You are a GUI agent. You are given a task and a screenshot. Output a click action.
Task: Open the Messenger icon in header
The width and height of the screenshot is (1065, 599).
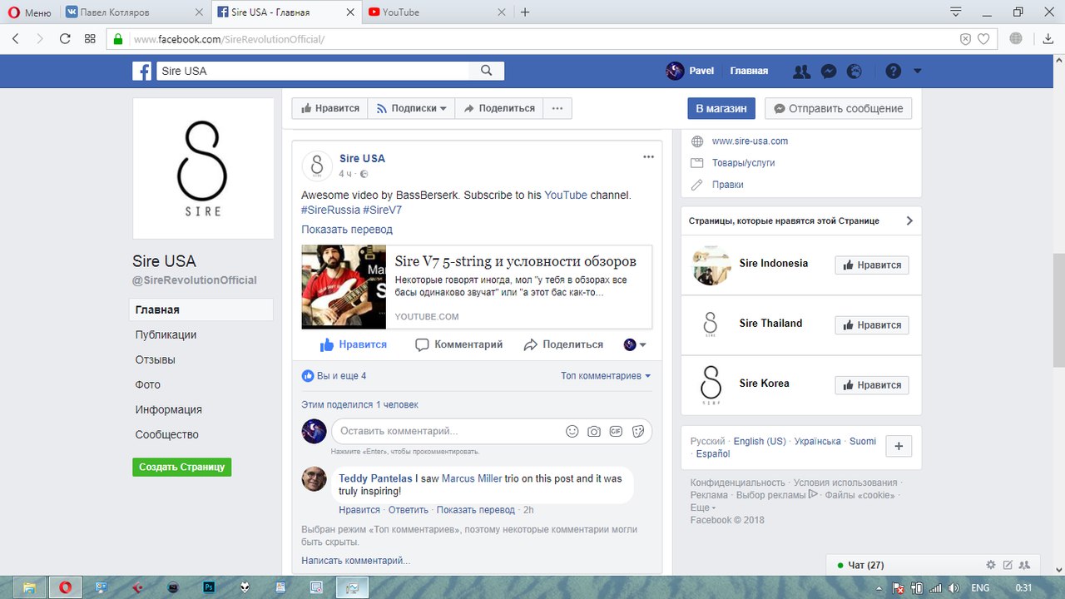point(829,72)
